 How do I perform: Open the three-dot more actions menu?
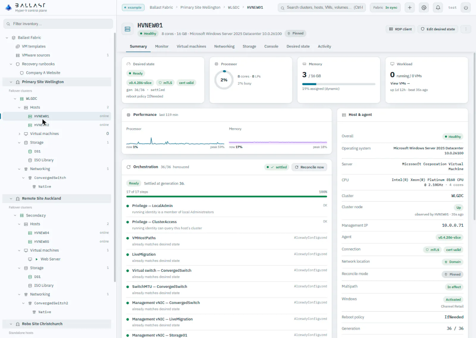click(466, 29)
